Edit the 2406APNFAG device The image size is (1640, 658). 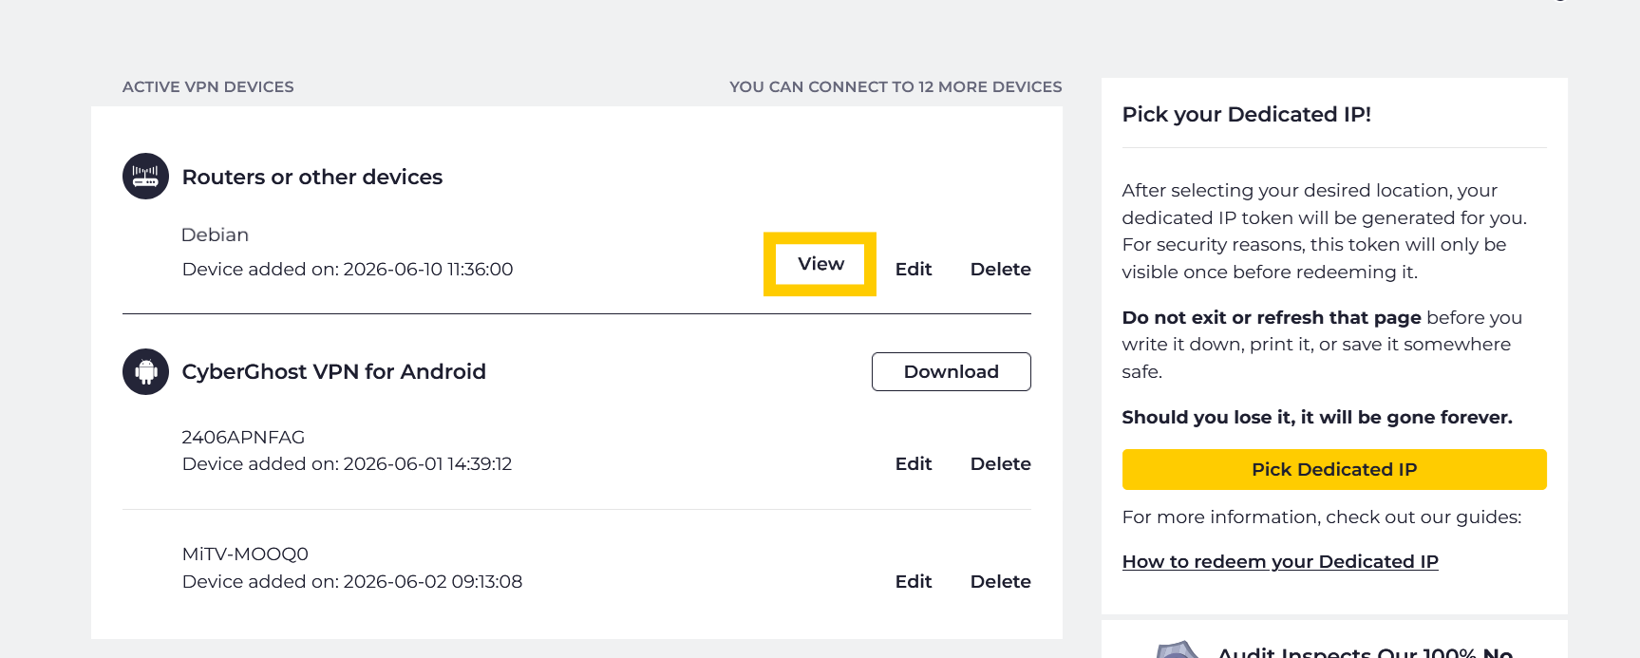pyautogui.click(x=914, y=464)
